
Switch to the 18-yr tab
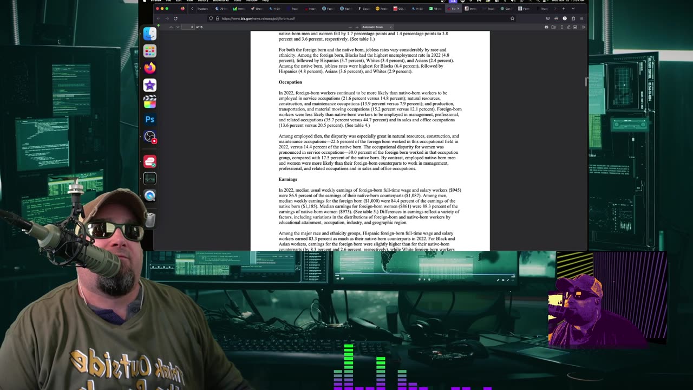[436, 9]
